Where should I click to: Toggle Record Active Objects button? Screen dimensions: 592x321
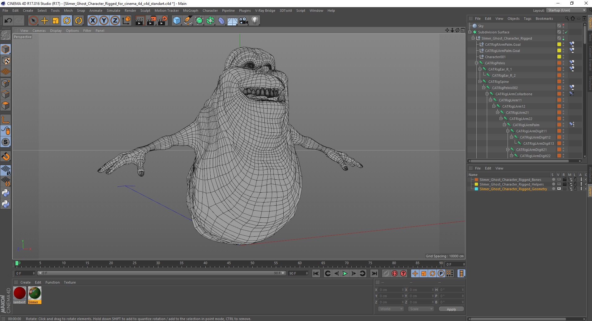[x=386, y=273]
